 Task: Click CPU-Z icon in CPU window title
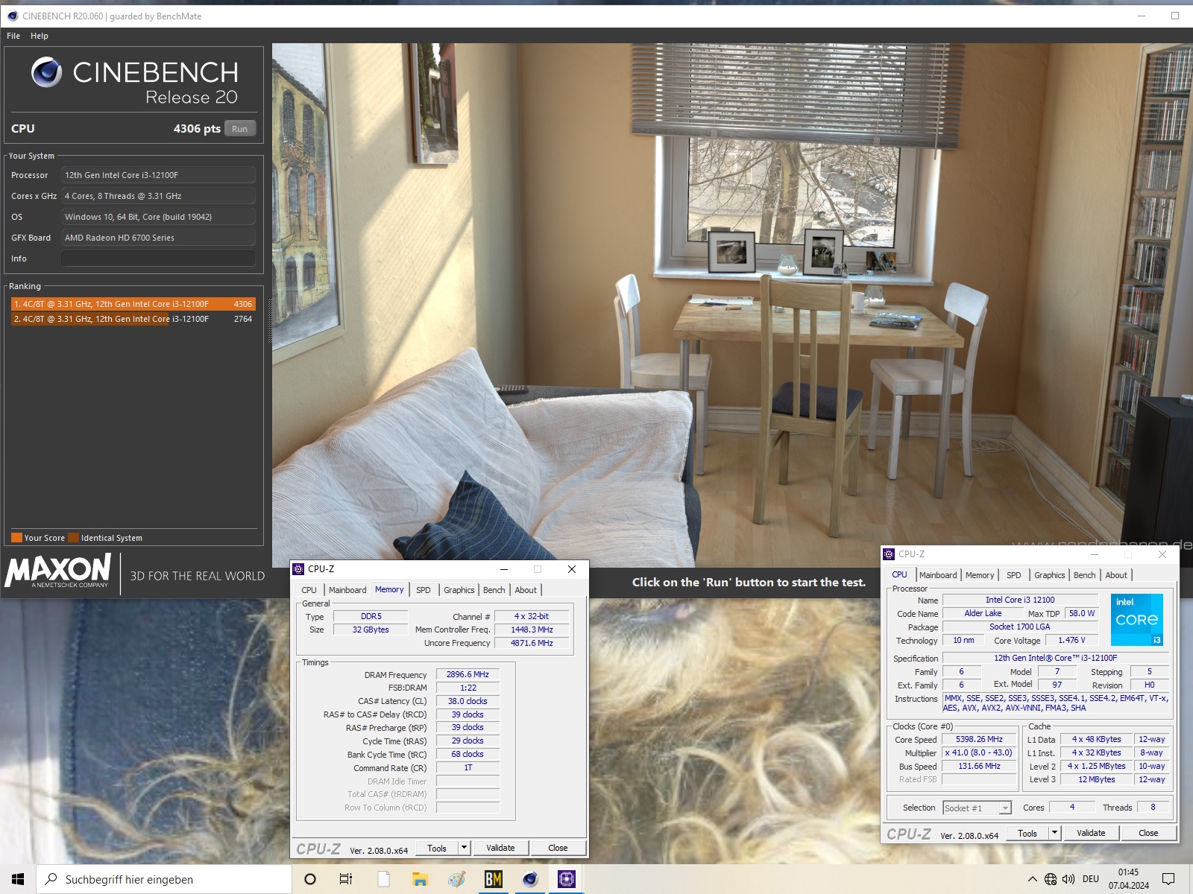click(x=889, y=554)
